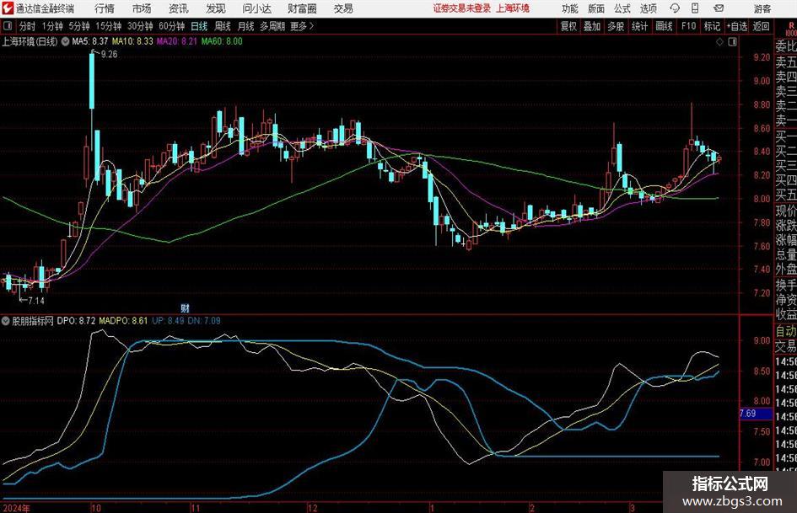
Task: Select the 1分钟 period
Action: coord(52,26)
